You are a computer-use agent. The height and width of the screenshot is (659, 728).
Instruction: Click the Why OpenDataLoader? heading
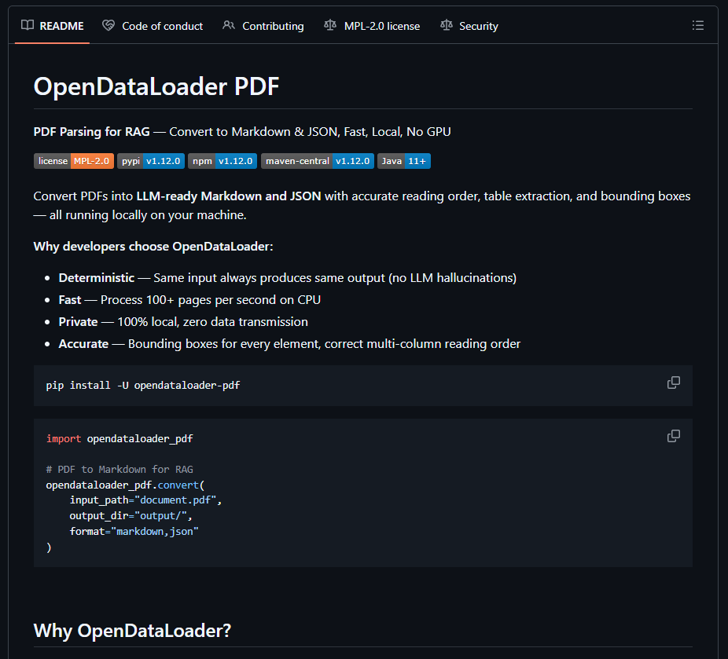pyautogui.click(x=132, y=631)
